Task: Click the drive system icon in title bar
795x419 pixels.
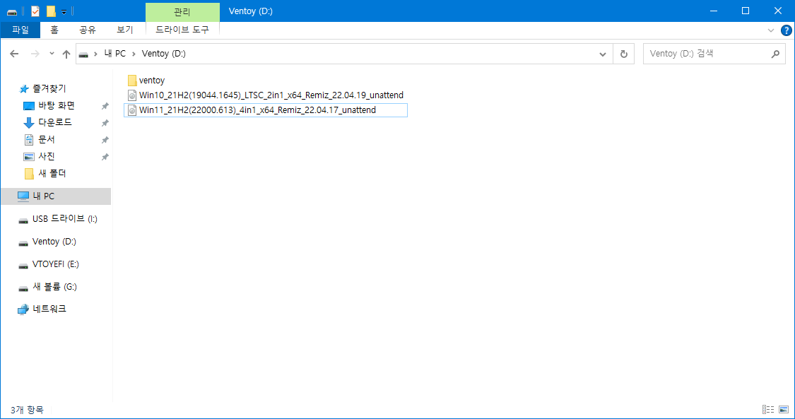Action: 12,11
